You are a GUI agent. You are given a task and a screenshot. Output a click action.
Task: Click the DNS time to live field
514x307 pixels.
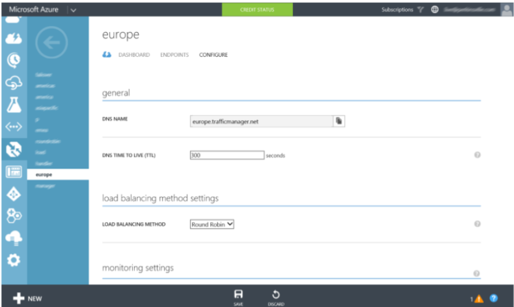(x=227, y=155)
